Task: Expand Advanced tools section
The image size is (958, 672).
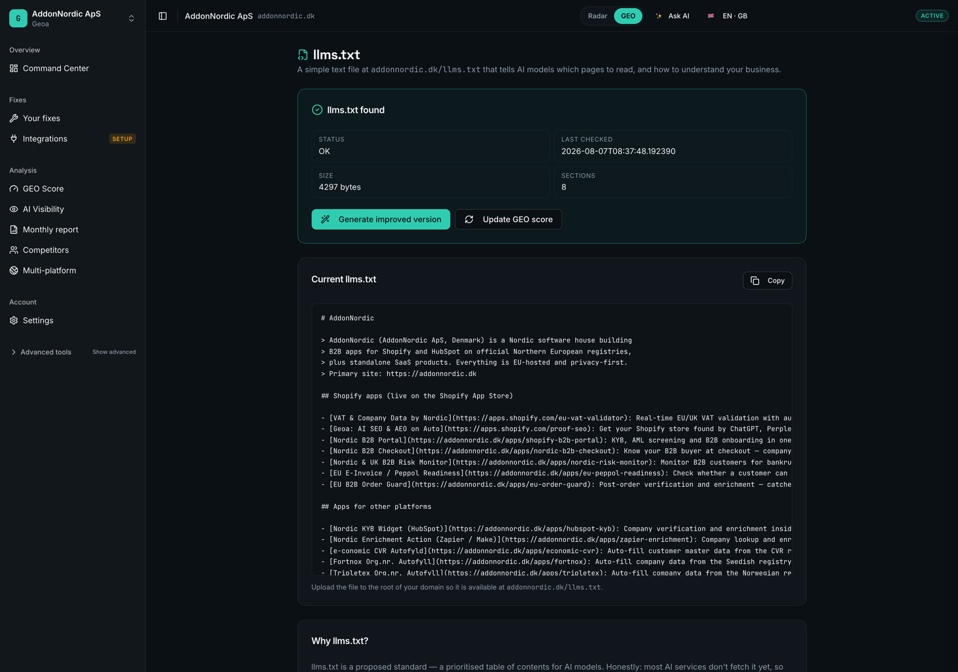Action: point(41,352)
